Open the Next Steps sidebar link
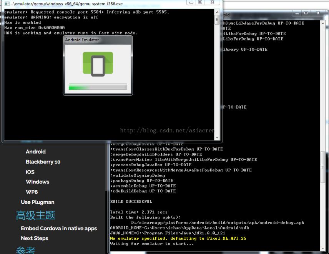 coord(35,238)
